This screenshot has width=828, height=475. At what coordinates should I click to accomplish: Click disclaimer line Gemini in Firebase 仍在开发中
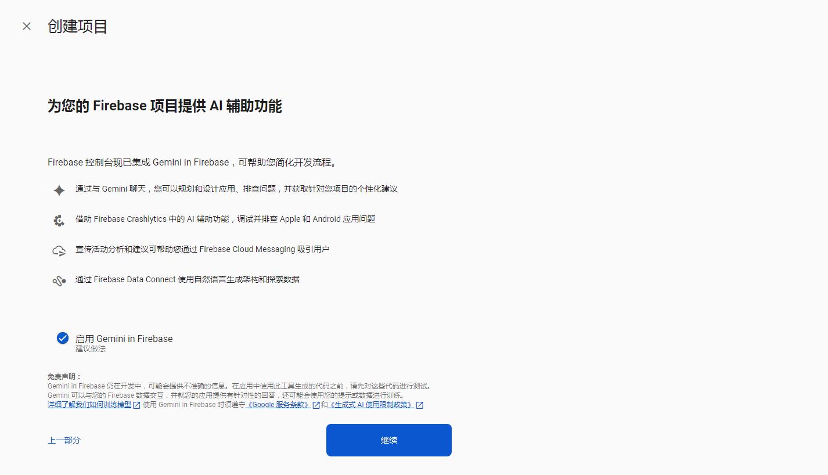(x=240, y=386)
